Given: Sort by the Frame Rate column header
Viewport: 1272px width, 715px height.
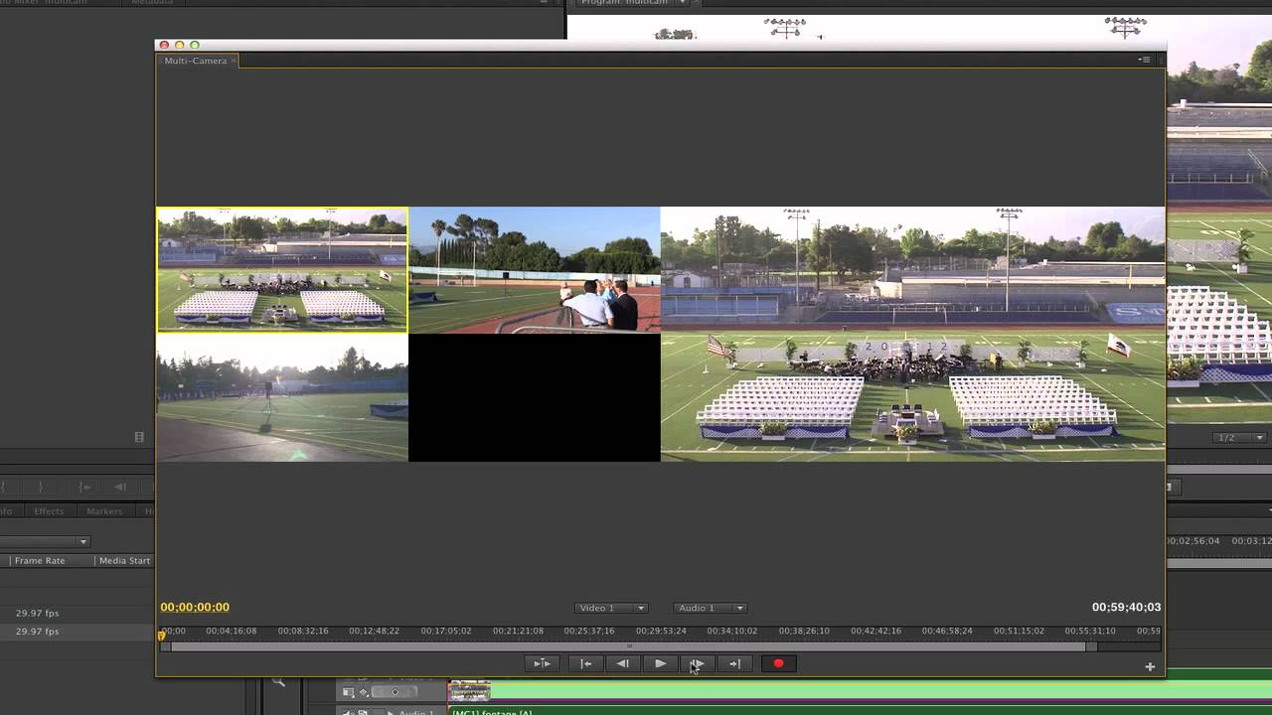Looking at the screenshot, I should pos(40,560).
